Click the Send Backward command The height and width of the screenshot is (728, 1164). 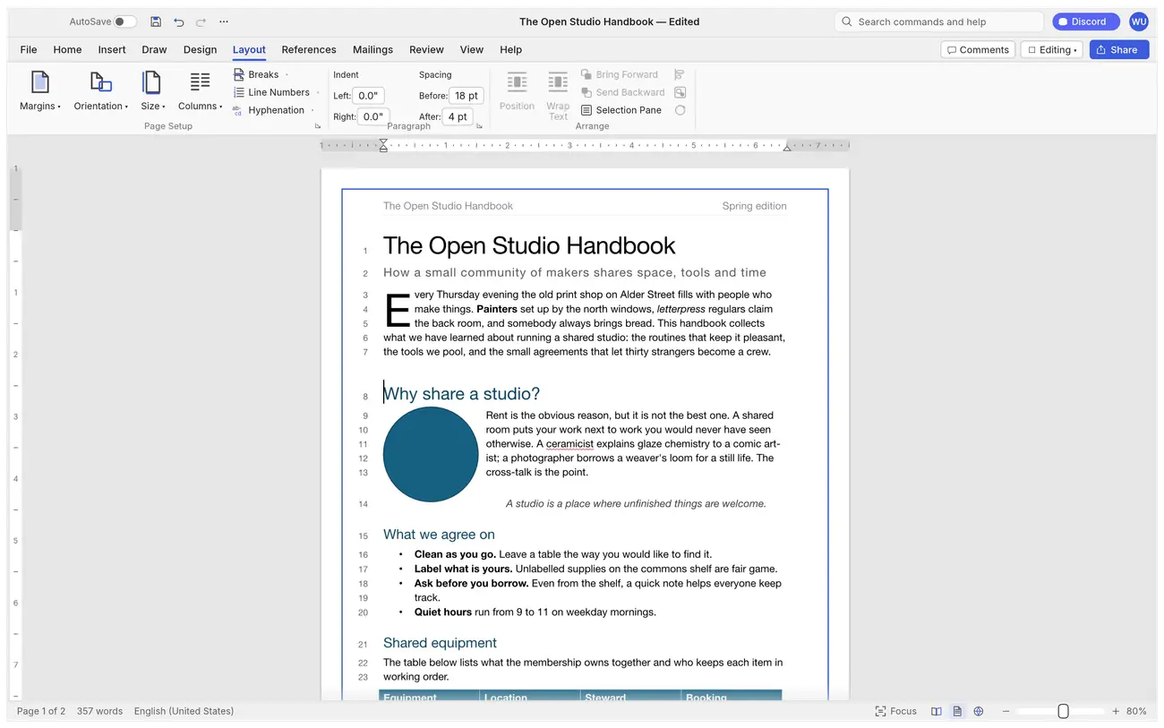[x=623, y=92]
